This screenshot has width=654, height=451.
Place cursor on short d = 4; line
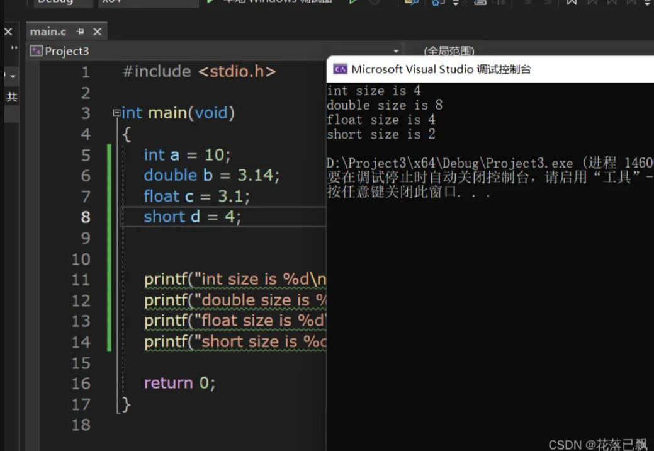(x=192, y=217)
